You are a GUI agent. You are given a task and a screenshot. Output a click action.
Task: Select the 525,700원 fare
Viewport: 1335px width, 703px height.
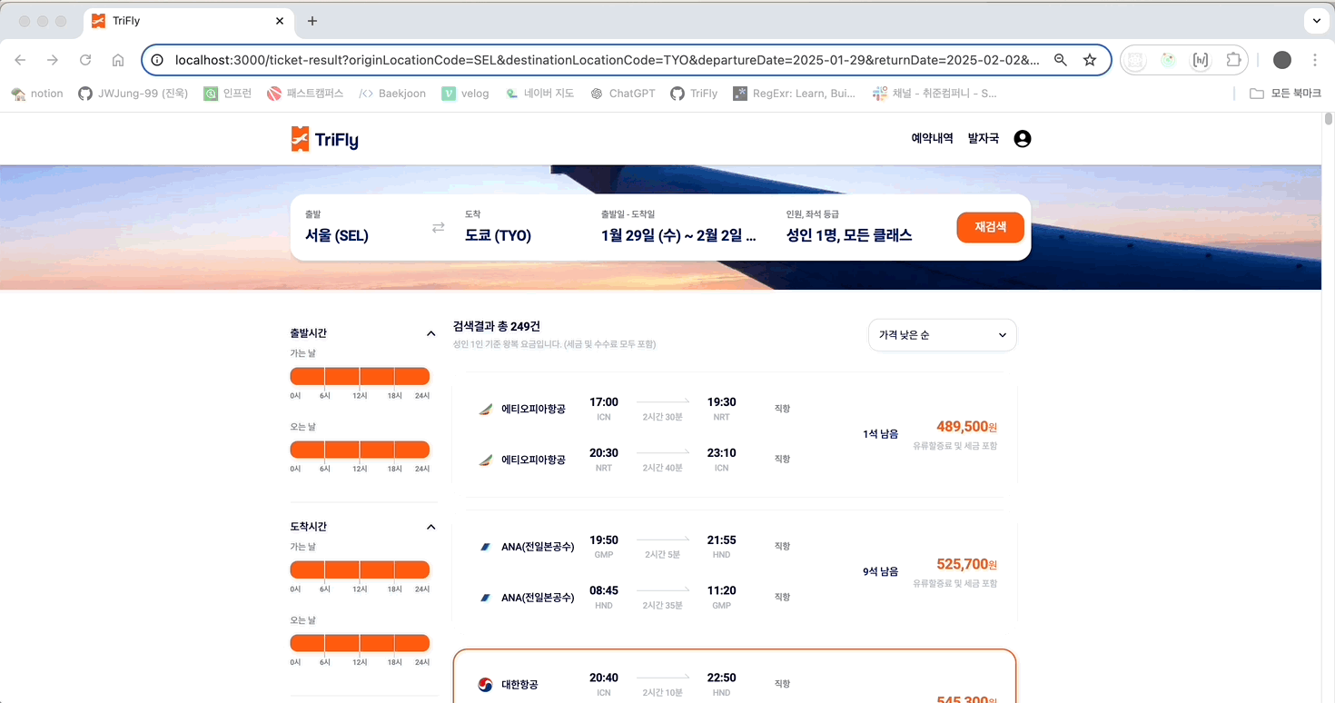click(x=966, y=564)
